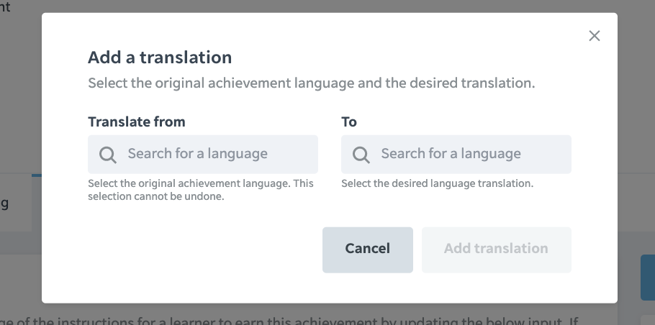This screenshot has width=655, height=325.
Task: Click the blue active-tab underline behind the dialog
Action: click(36, 175)
